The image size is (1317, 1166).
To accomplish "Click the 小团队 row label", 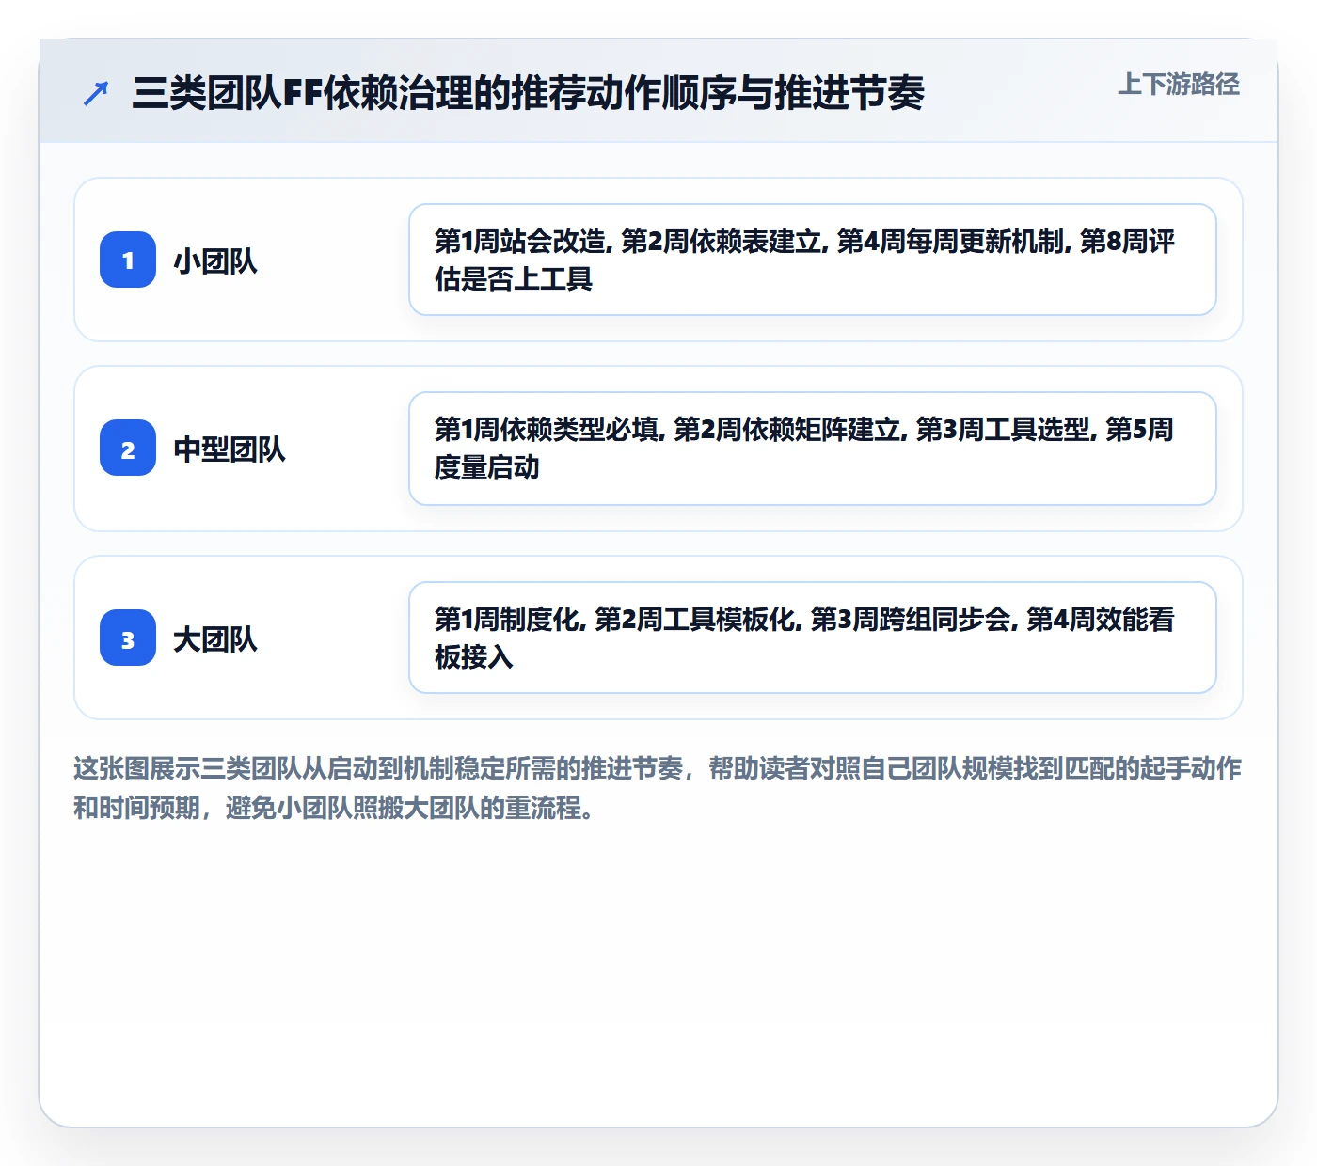I will click(215, 260).
